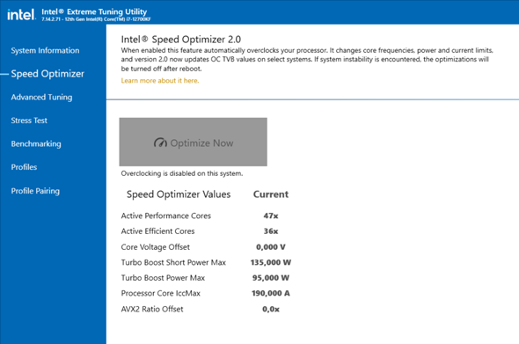The height and width of the screenshot is (344, 519).
Task: Click the speedometer icon on Optimize Now
Action: point(160,143)
